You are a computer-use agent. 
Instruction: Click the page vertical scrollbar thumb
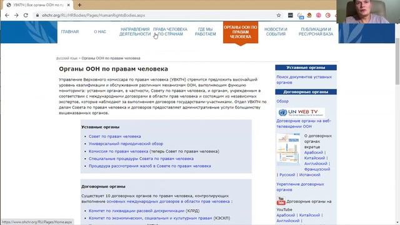tap(397, 61)
